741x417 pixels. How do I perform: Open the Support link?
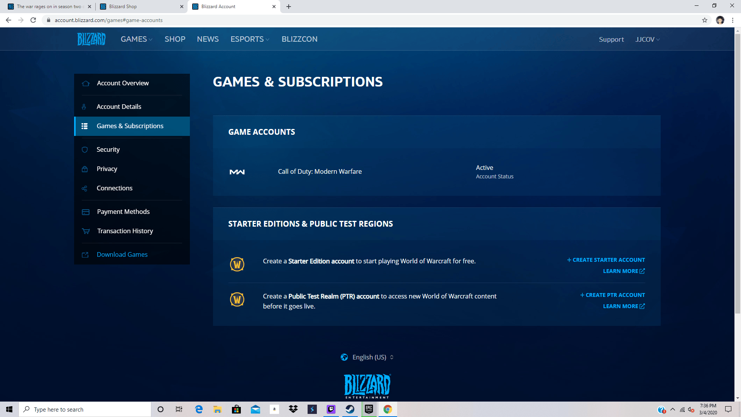click(611, 39)
